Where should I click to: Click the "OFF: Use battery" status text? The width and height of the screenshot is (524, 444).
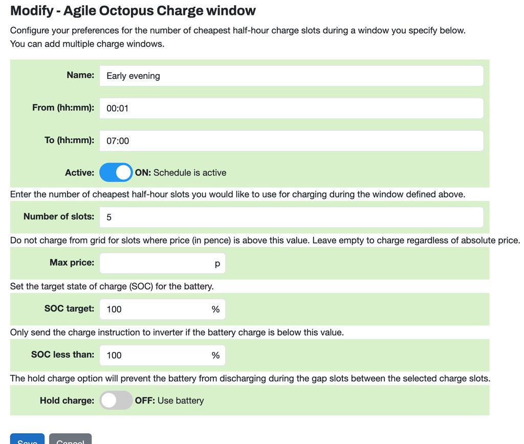pyautogui.click(x=169, y=401)
